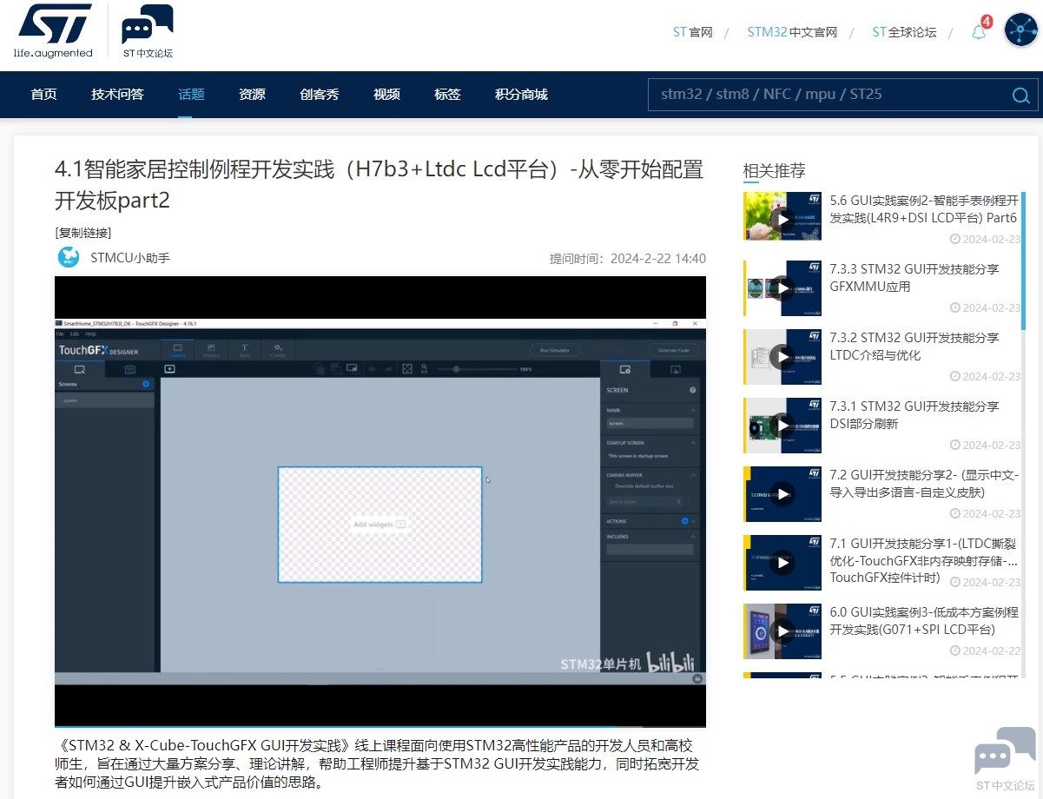1043x799 pixels.
Task: Switch to Images tab in TouchGFX video
Action: click(x=210, y=349)
